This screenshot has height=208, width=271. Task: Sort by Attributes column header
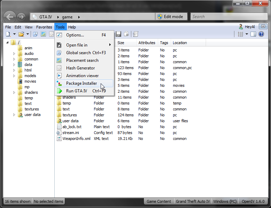click(x=147, y=43)
